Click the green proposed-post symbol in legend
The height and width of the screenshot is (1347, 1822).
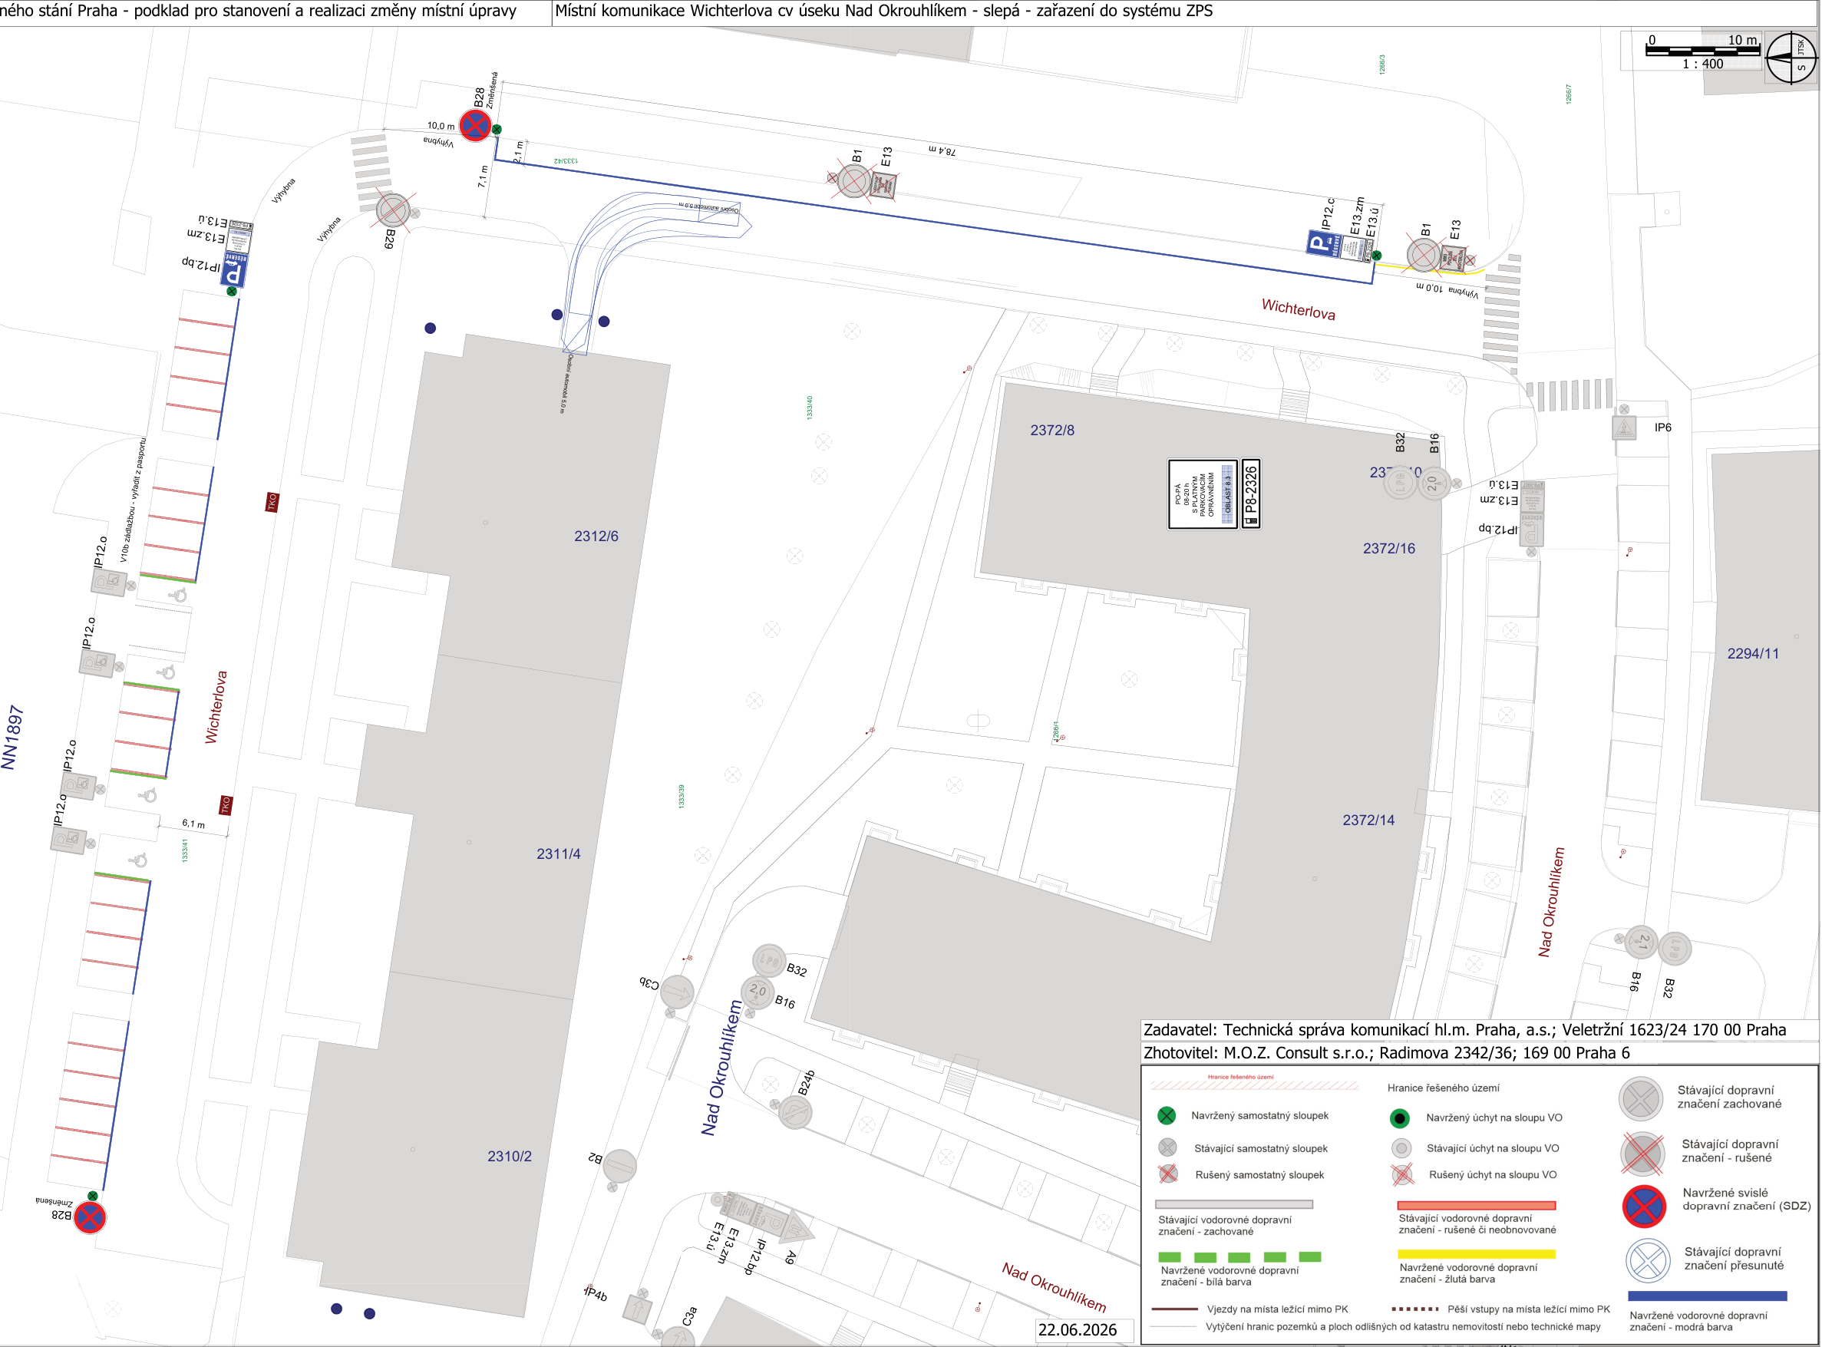click(x=1167, y=1115)
